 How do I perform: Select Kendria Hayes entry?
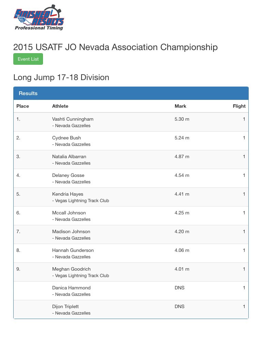tap(68, 194)
